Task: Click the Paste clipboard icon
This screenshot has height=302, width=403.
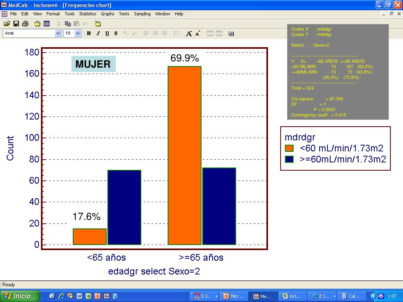Action: click(77, 24)
